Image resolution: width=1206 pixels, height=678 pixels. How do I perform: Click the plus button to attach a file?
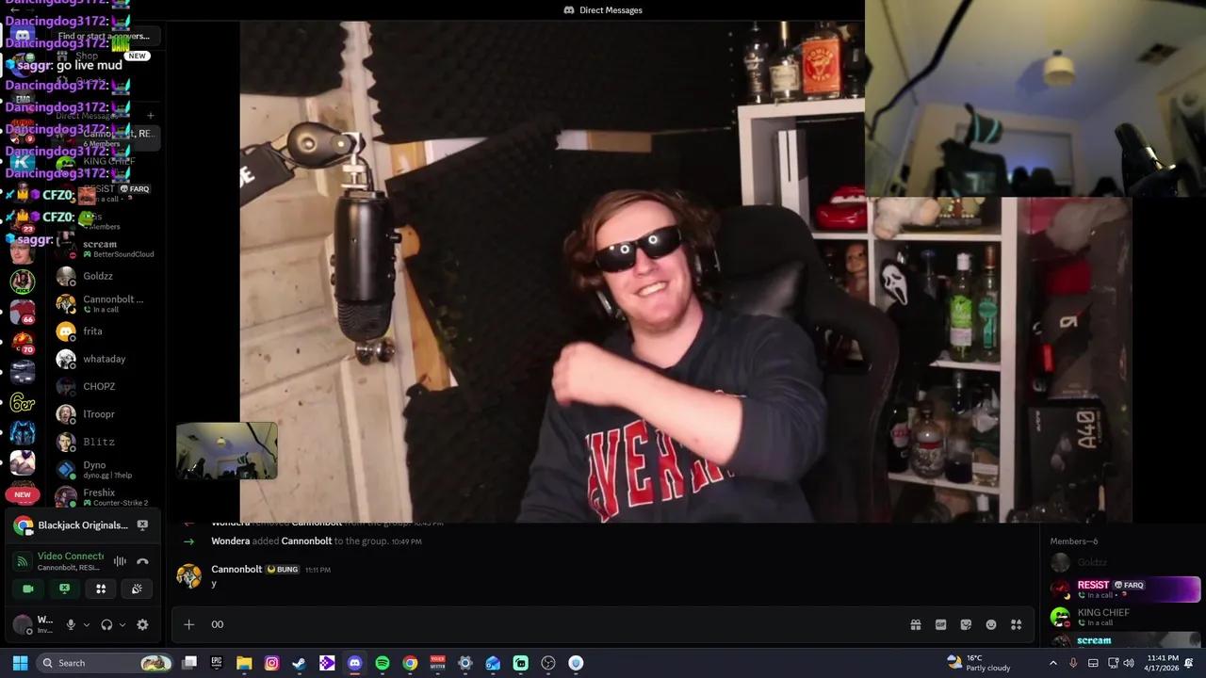(x=189, y=624)
